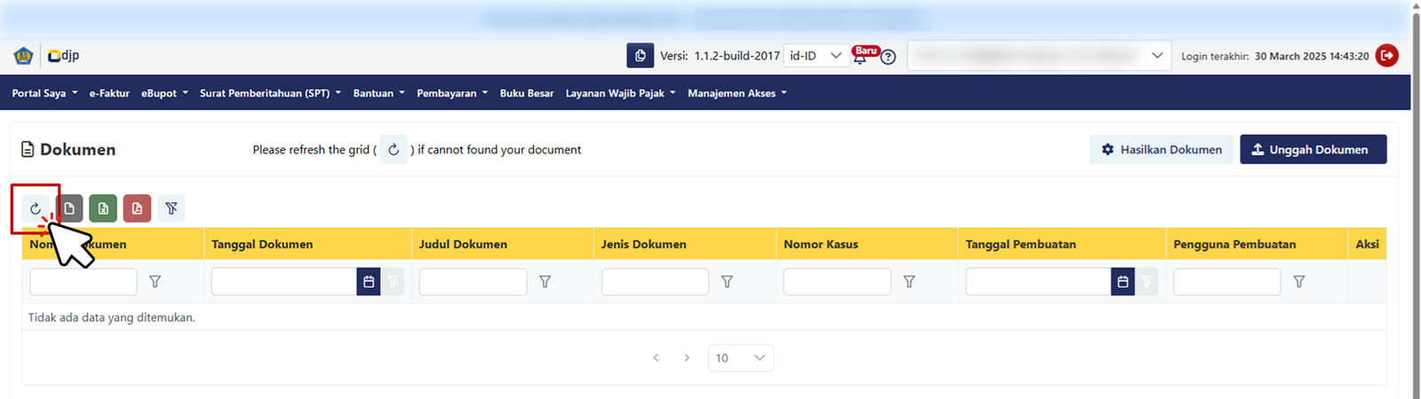Viewport: 1421px width, 399px height.
Task: Export grid to PDF with red icon
Action: click(x=137, y=208)
